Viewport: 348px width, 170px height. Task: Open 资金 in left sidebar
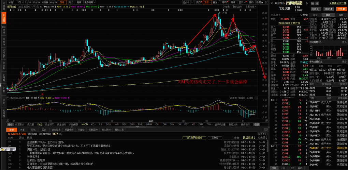[4, 101]
